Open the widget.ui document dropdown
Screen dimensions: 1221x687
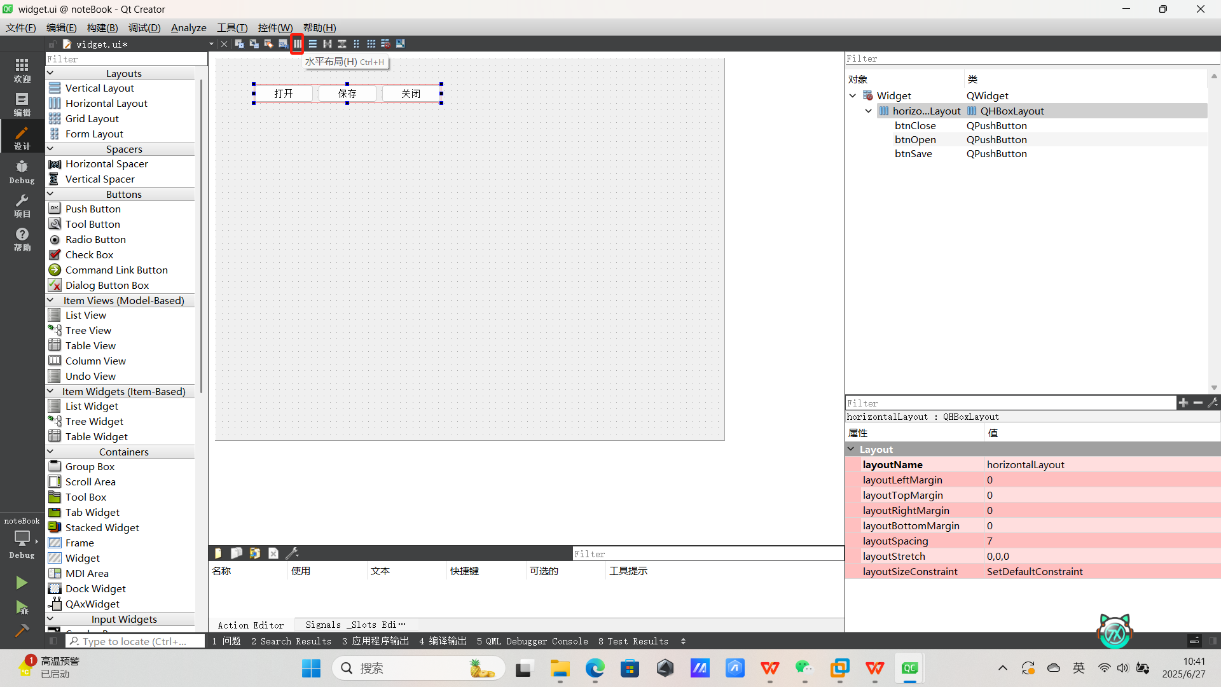pyautogui.click(x=211, y=44)
